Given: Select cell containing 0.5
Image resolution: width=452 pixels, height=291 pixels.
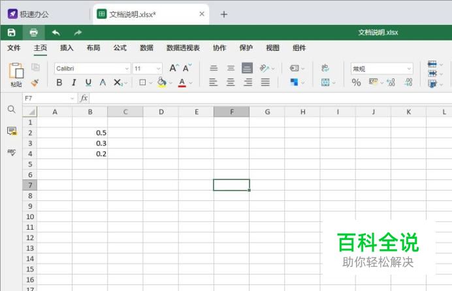Looking at the screenshot, I should [90, 132].
